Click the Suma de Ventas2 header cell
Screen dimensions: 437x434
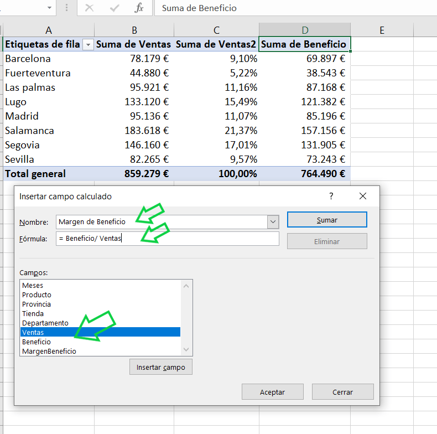click(x=216, y=44)
